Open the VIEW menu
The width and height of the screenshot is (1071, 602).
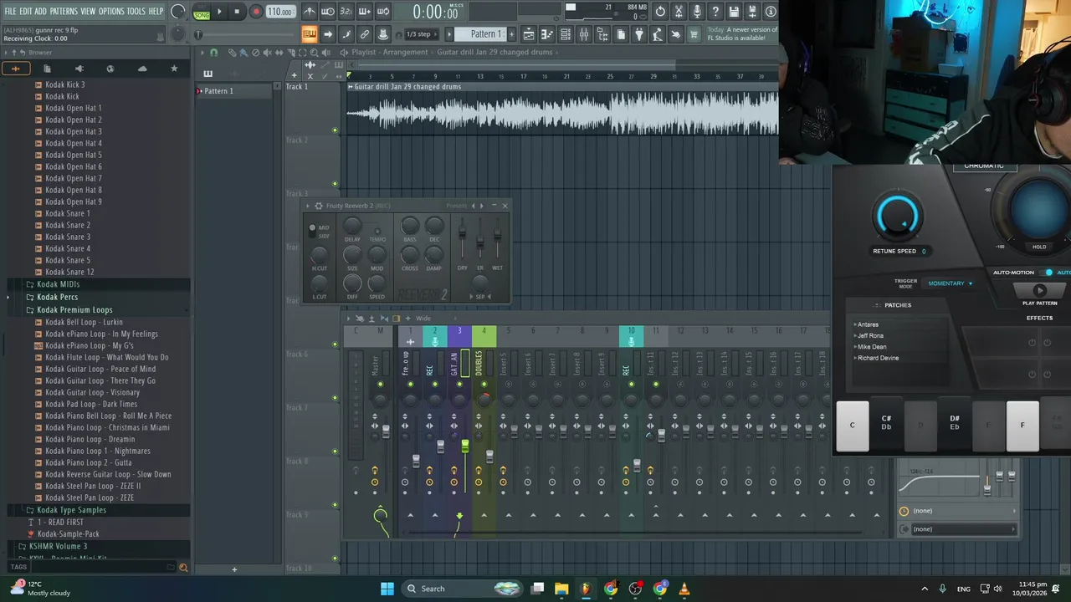pos(88,11)
